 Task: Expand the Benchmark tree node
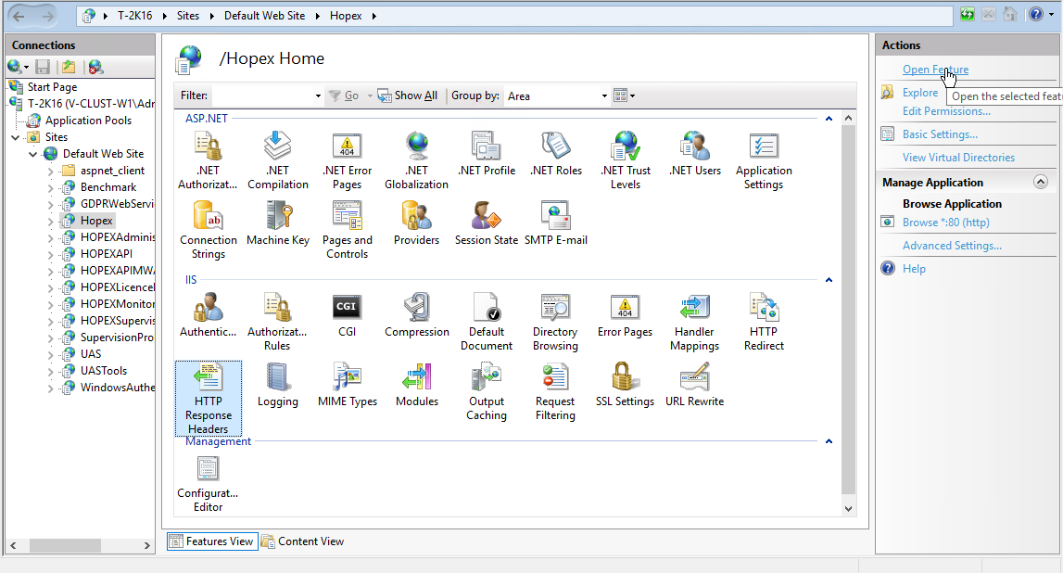tap(51, 187)
